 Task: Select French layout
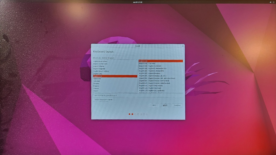click(115, 91)
